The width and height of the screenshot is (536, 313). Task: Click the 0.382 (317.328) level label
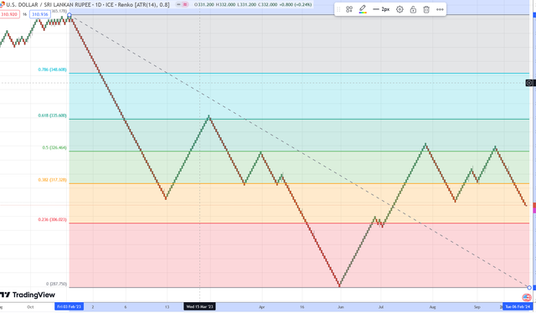[x=52, y=180]
